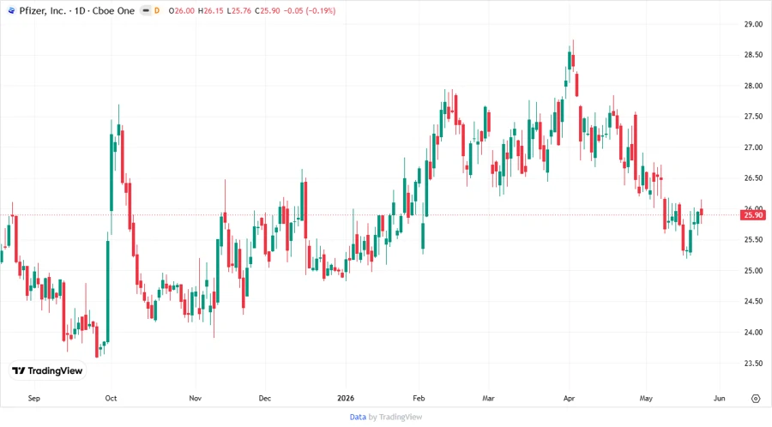The width and height of the screenshot is (772, 427).
Task: Click the close value C25.90
Action: pyautogui.click(x=267, y=10)
